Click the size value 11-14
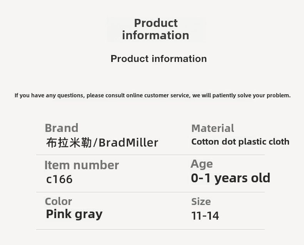304x245 pixels. (205, 216)
